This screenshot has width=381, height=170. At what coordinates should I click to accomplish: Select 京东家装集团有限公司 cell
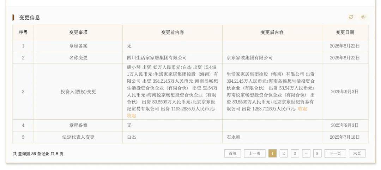272,58
